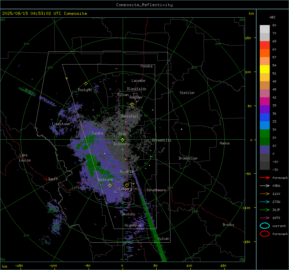The width and height of the screenshot is (289, 270).
Task: Click the Composite_Reflectivity title text
Action: tap(144, 5)
